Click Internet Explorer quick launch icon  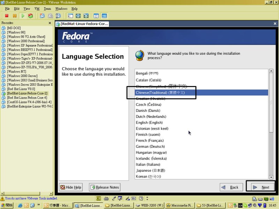click(20, 206)
